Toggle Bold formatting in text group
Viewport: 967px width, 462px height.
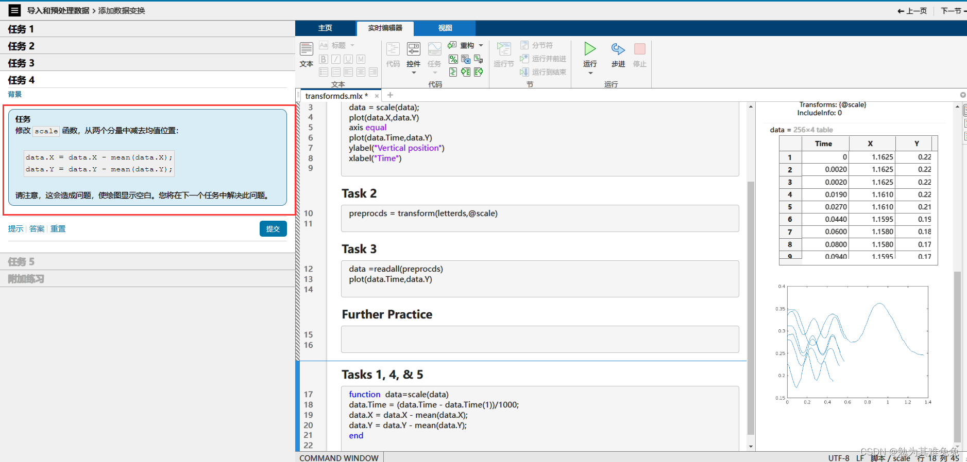click(324, 59)
